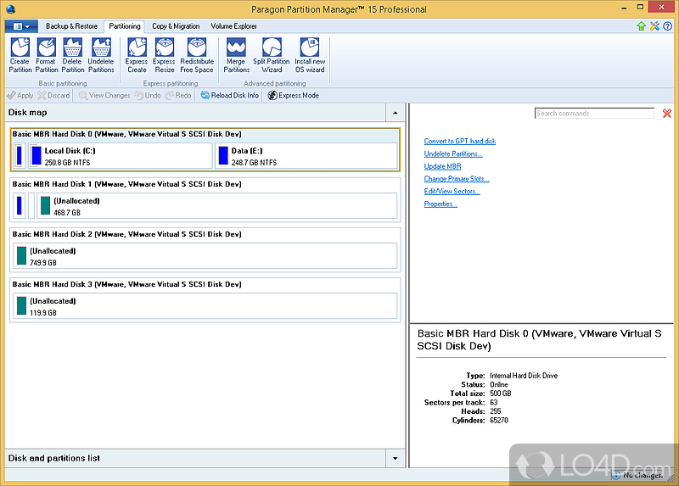Start the Install new OS wizard
679x486 pixels.
[310, 55]
